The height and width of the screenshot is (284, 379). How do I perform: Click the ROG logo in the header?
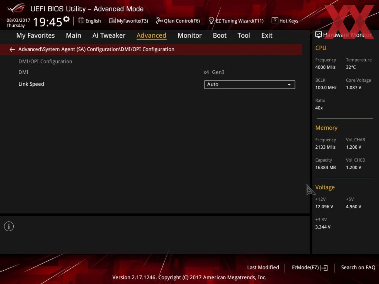[x=16, y=8]
